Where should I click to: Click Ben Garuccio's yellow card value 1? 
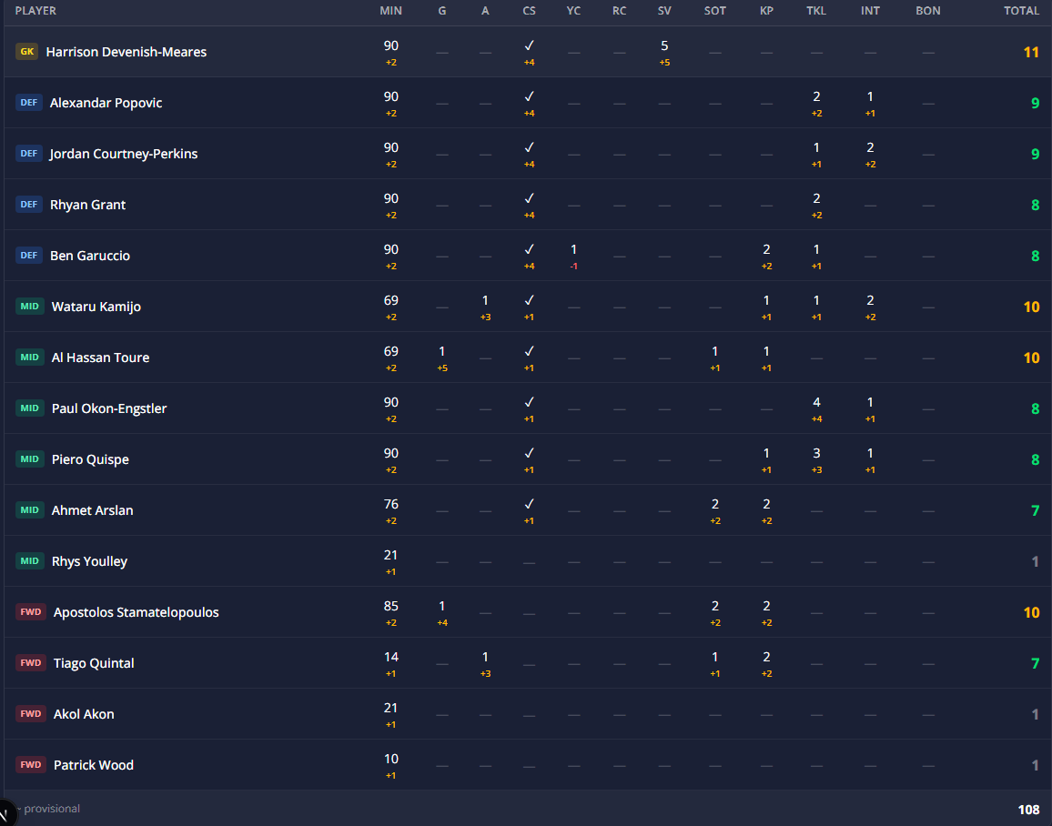coord(573,249)
